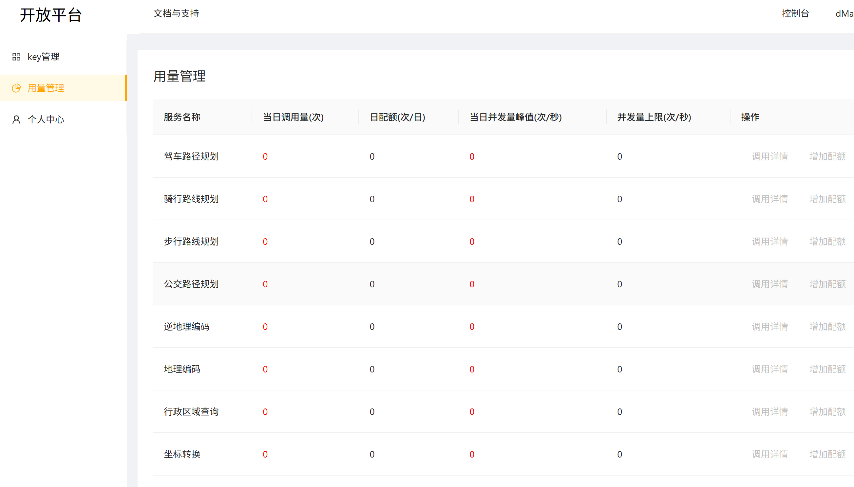Open 调用详情 for 驾车路径规划

point(769,156)
